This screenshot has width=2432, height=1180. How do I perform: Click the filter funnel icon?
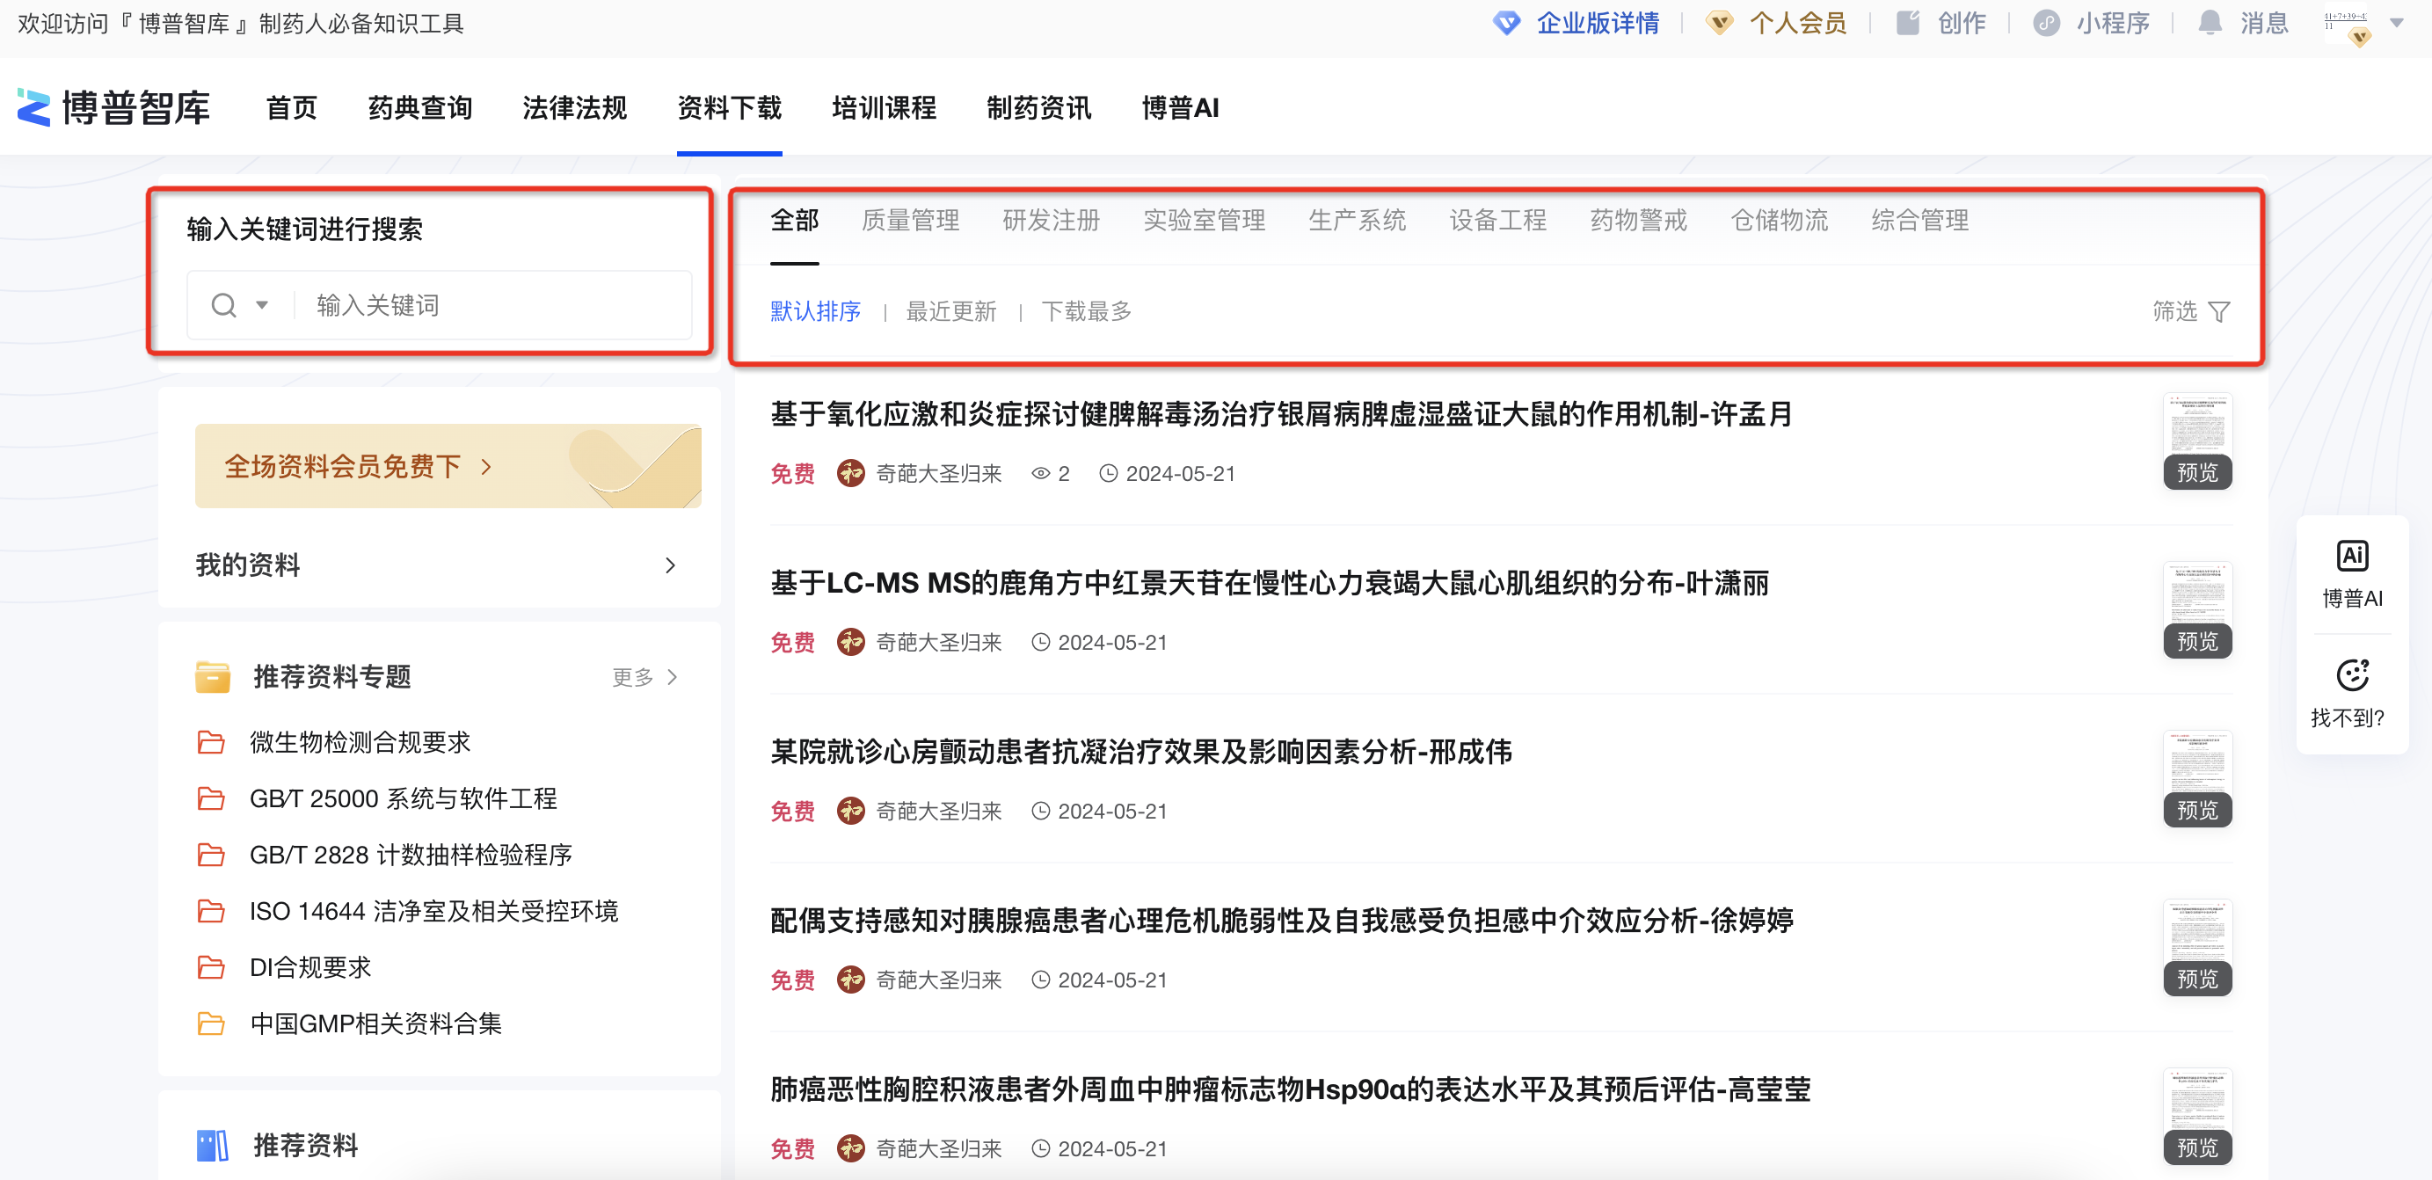pos(2219,311)
